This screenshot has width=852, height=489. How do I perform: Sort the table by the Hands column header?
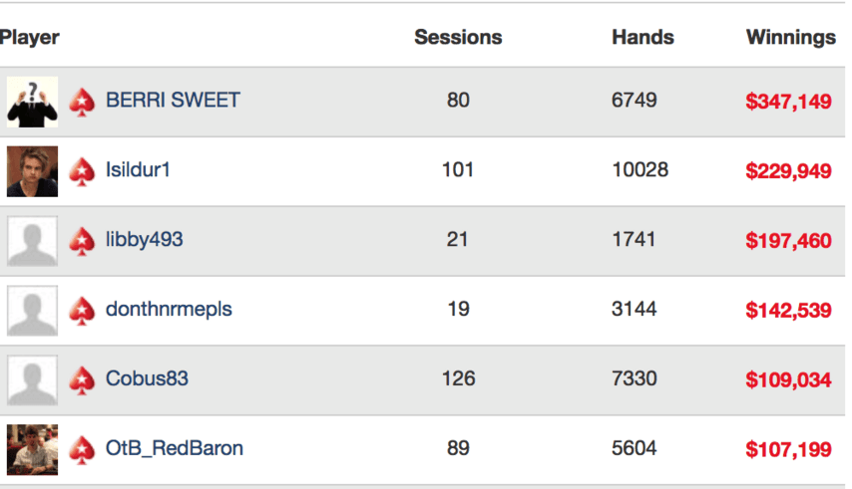[642, 37]
